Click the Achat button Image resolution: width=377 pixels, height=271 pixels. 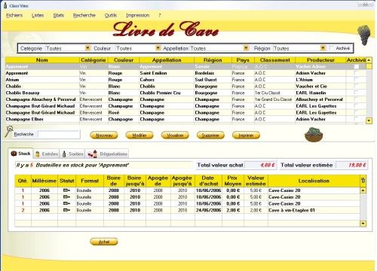pyautogui.click(x=104, y=242)
